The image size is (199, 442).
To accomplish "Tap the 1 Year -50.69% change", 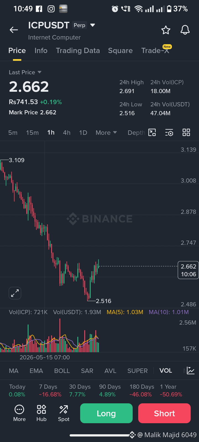I will [171, 391].
